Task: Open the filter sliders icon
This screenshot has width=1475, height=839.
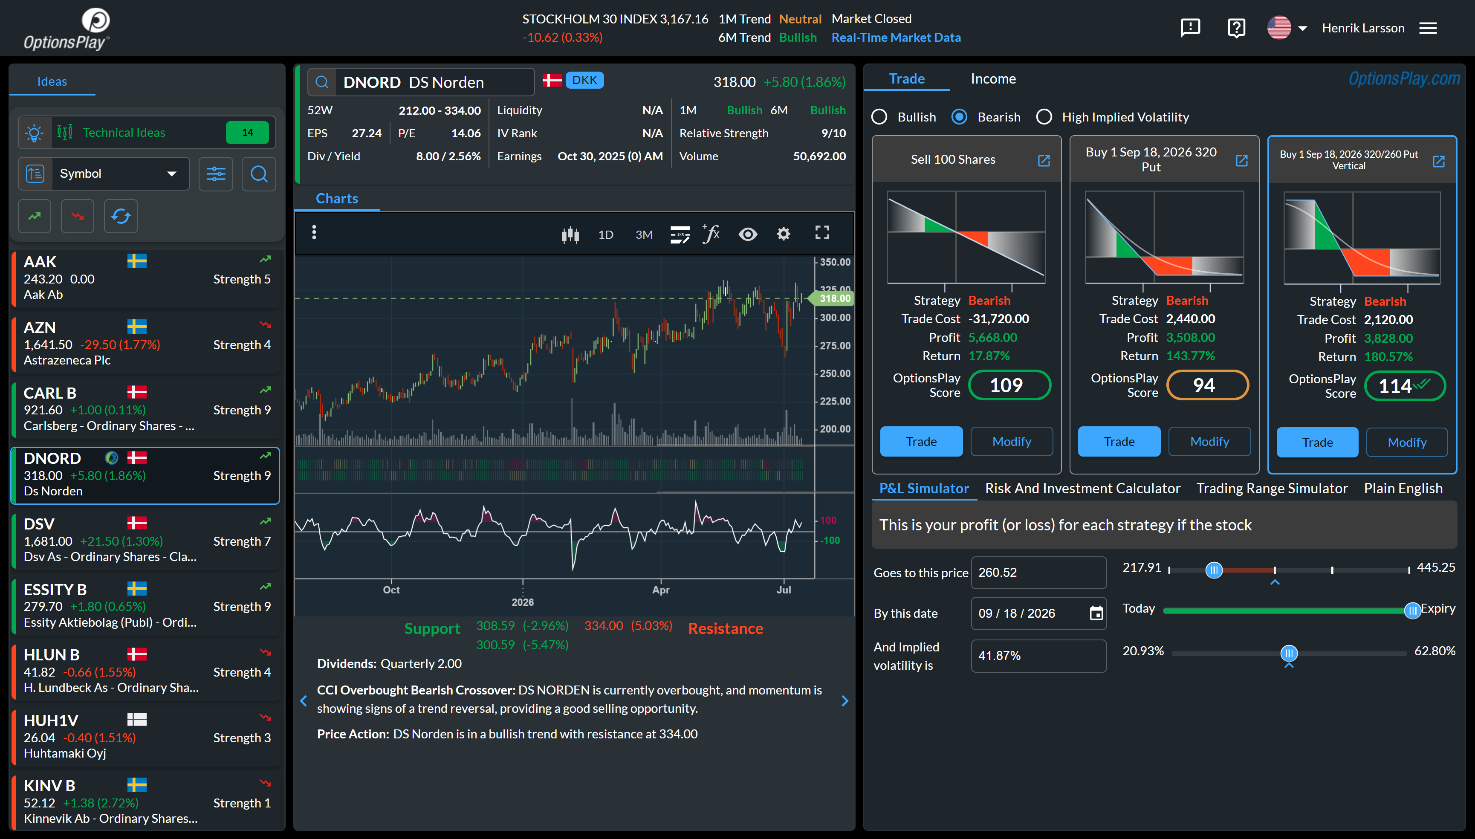Action: point(215,174)
